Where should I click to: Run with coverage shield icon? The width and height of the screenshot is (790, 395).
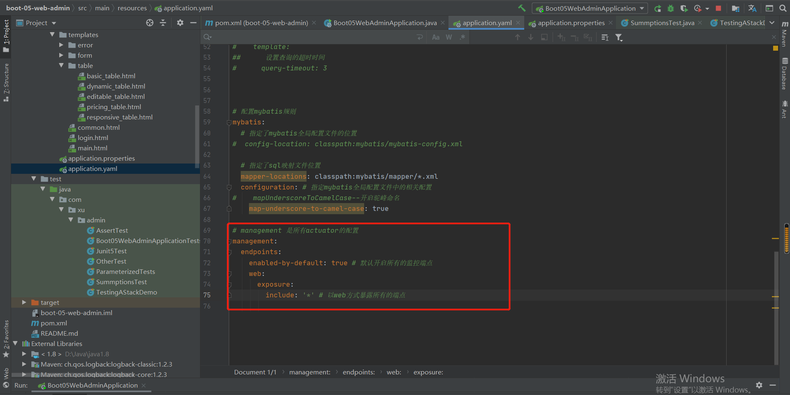684,8
